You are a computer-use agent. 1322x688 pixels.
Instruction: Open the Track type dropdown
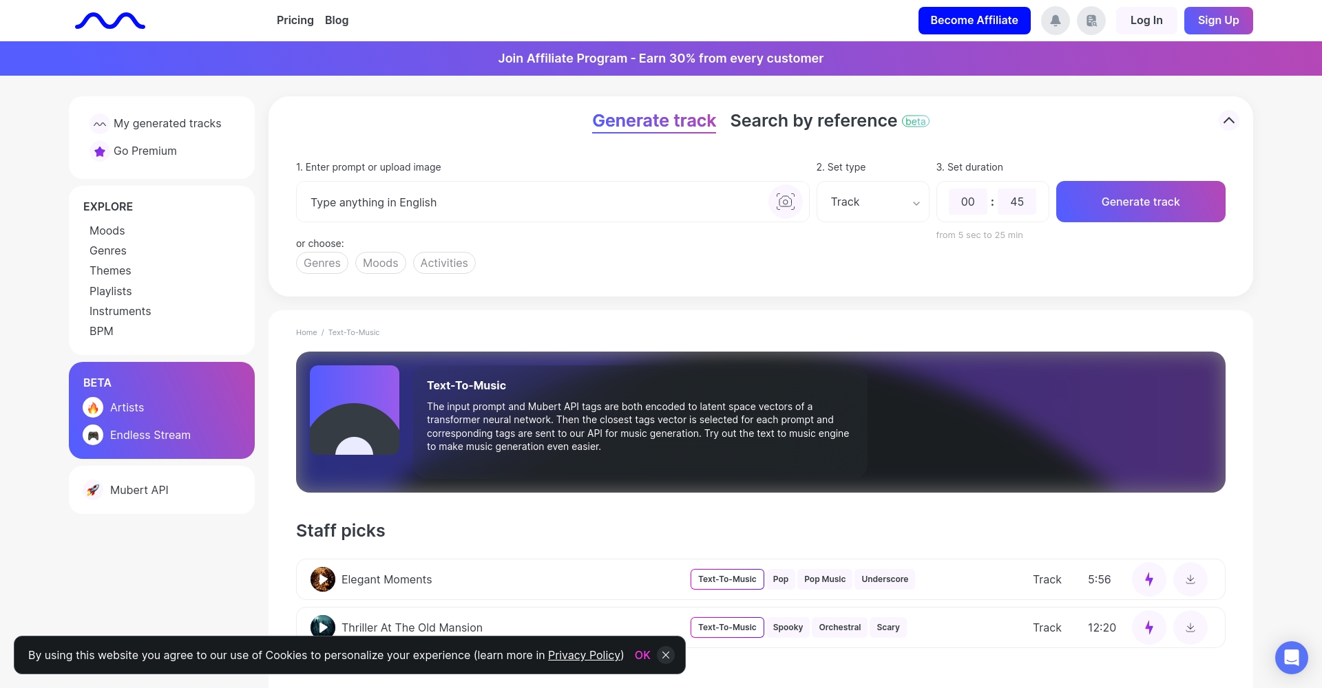coord(872,202)
